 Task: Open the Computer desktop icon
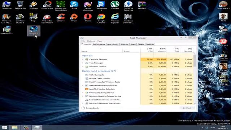coord(6,5)
